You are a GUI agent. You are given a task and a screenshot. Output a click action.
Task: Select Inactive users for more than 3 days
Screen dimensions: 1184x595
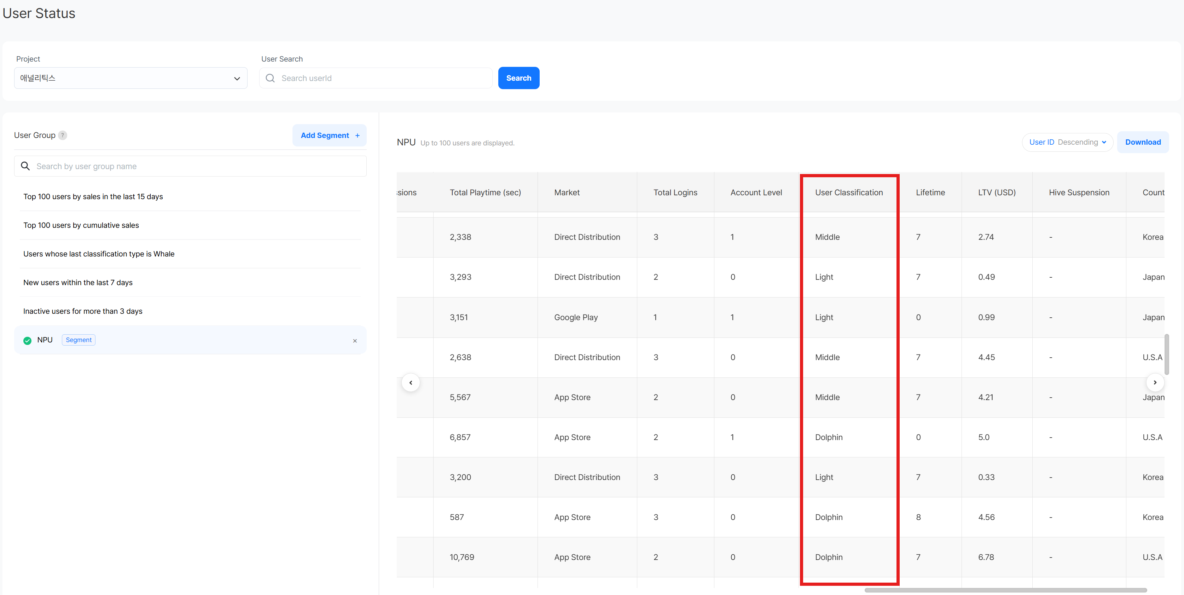click(x=190, y=311)
